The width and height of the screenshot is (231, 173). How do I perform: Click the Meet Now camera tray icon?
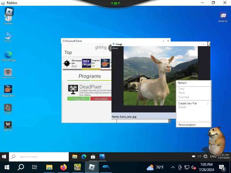tap(180, 167)
